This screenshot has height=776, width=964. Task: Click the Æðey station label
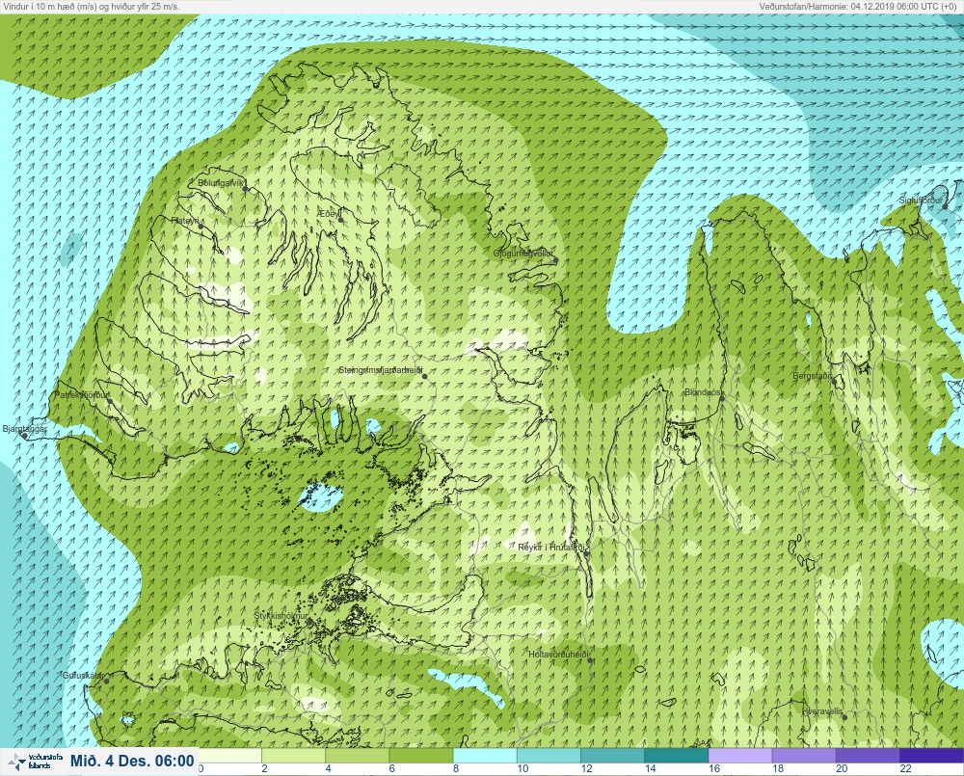click(329, 213)
